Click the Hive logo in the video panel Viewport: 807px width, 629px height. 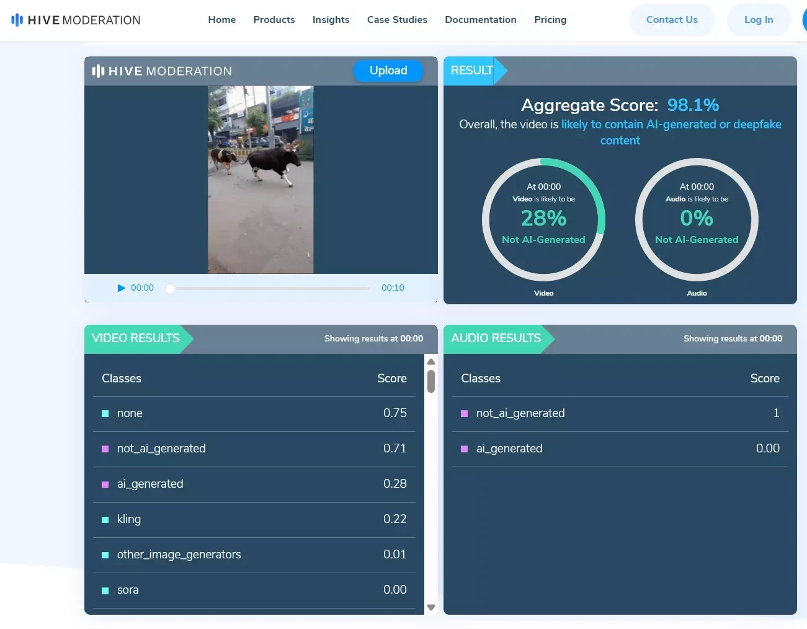(162, 71)
